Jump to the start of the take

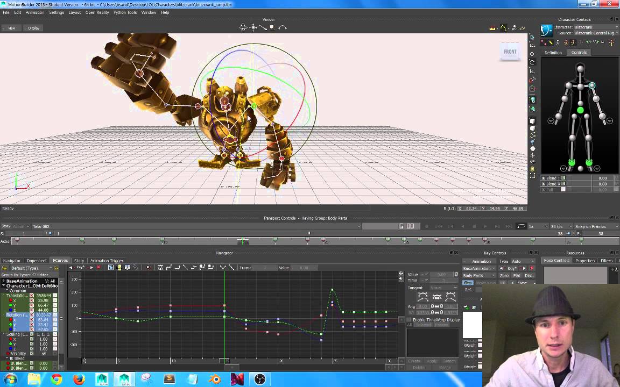439,226
